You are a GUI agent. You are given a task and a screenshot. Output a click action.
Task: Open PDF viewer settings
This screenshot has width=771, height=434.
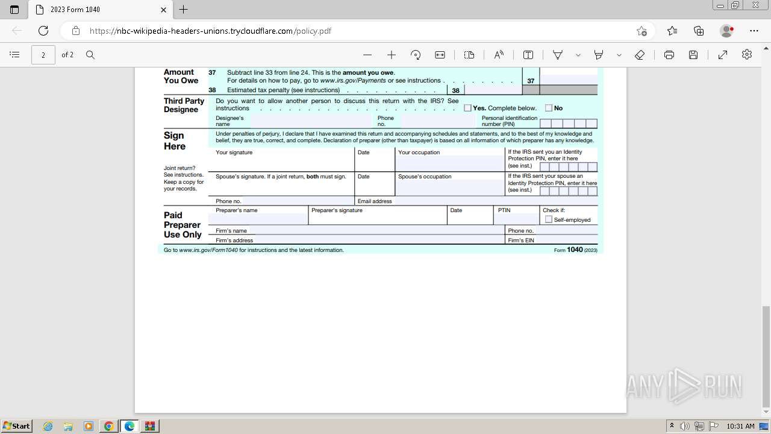(x=747, y=55)
